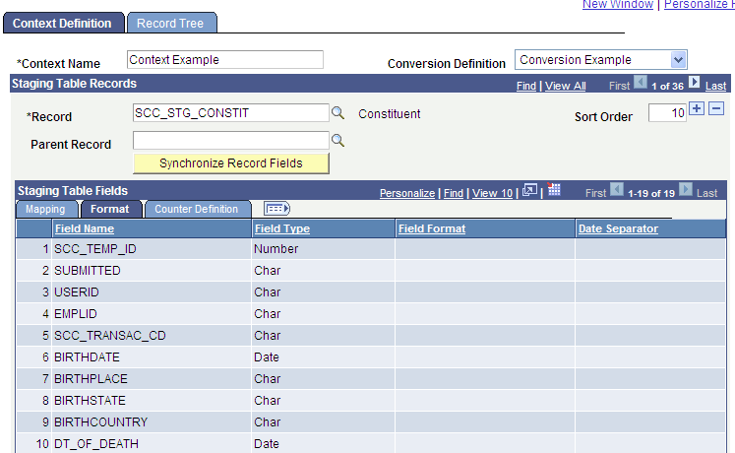Go to next staging table record
This screenshot has width=735, height=453.
pos(695,83)
